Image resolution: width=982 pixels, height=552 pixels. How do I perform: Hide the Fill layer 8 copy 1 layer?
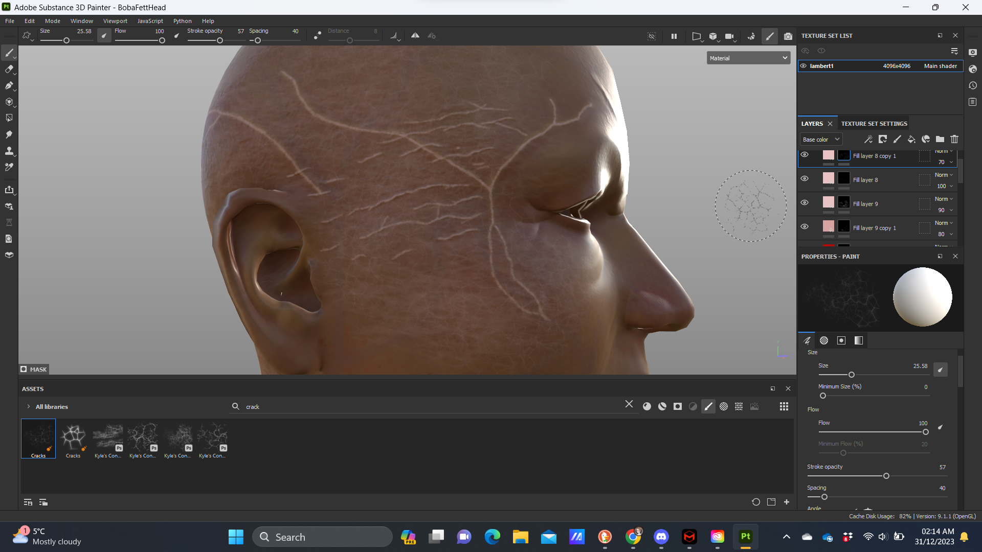805,155
